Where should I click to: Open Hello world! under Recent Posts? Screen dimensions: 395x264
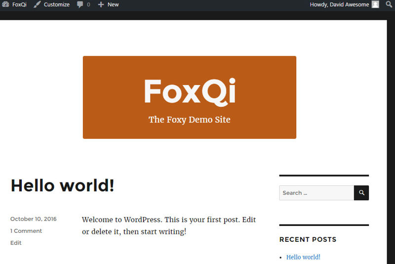[x=303, y=257]
